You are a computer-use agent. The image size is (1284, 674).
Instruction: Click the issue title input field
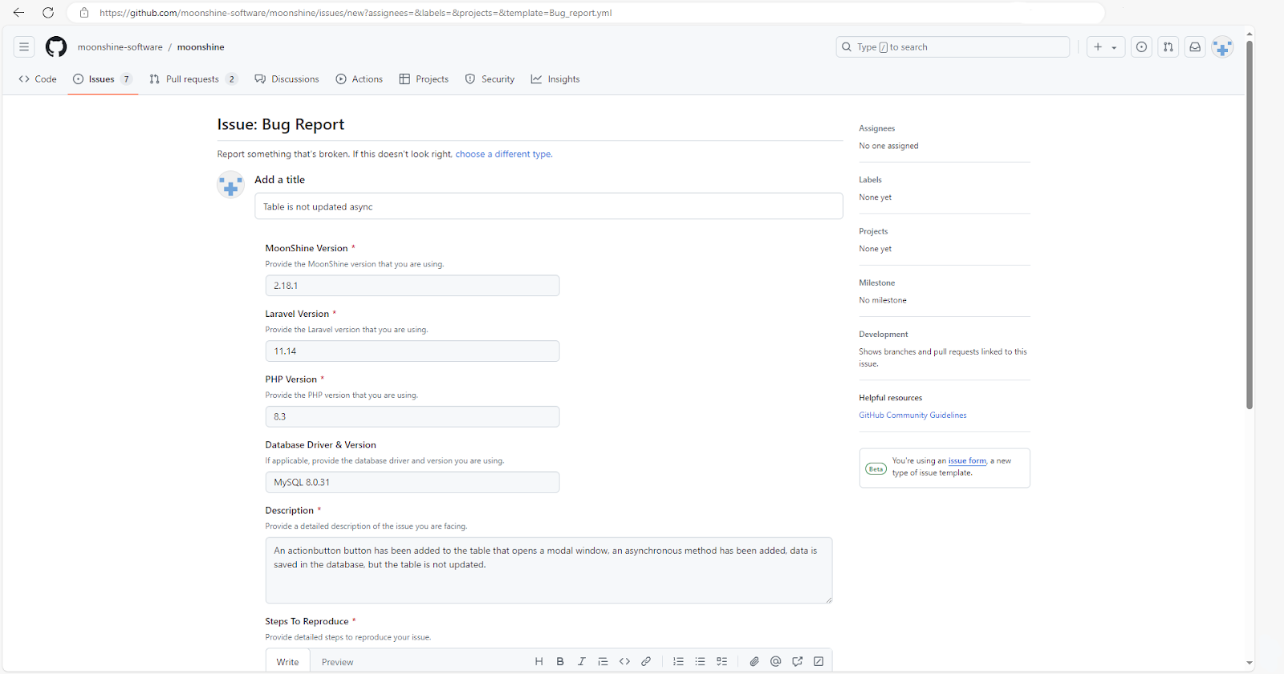548,206
